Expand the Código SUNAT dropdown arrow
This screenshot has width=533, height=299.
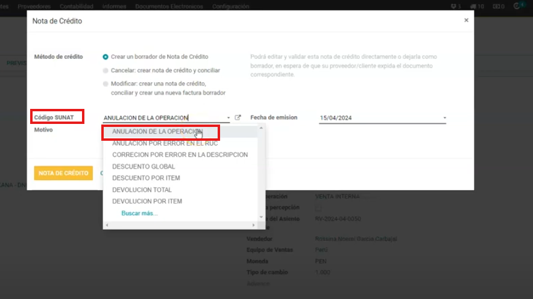point(228,119)
